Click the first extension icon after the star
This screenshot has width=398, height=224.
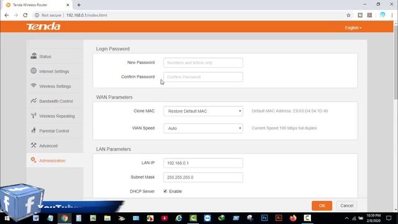point(360,15)
